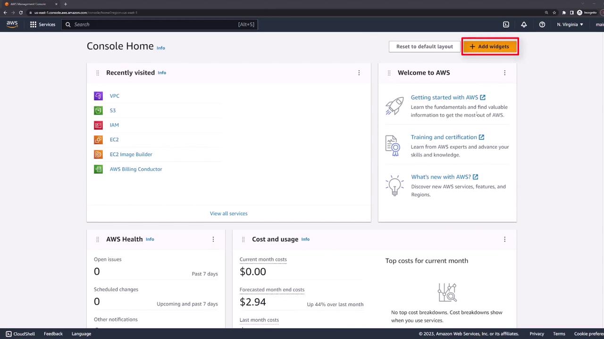The height and width of the screenshot is (339, 604).
Task: Open What's new with AWS link
Action: pyautogui.click(x=445, y=177)
